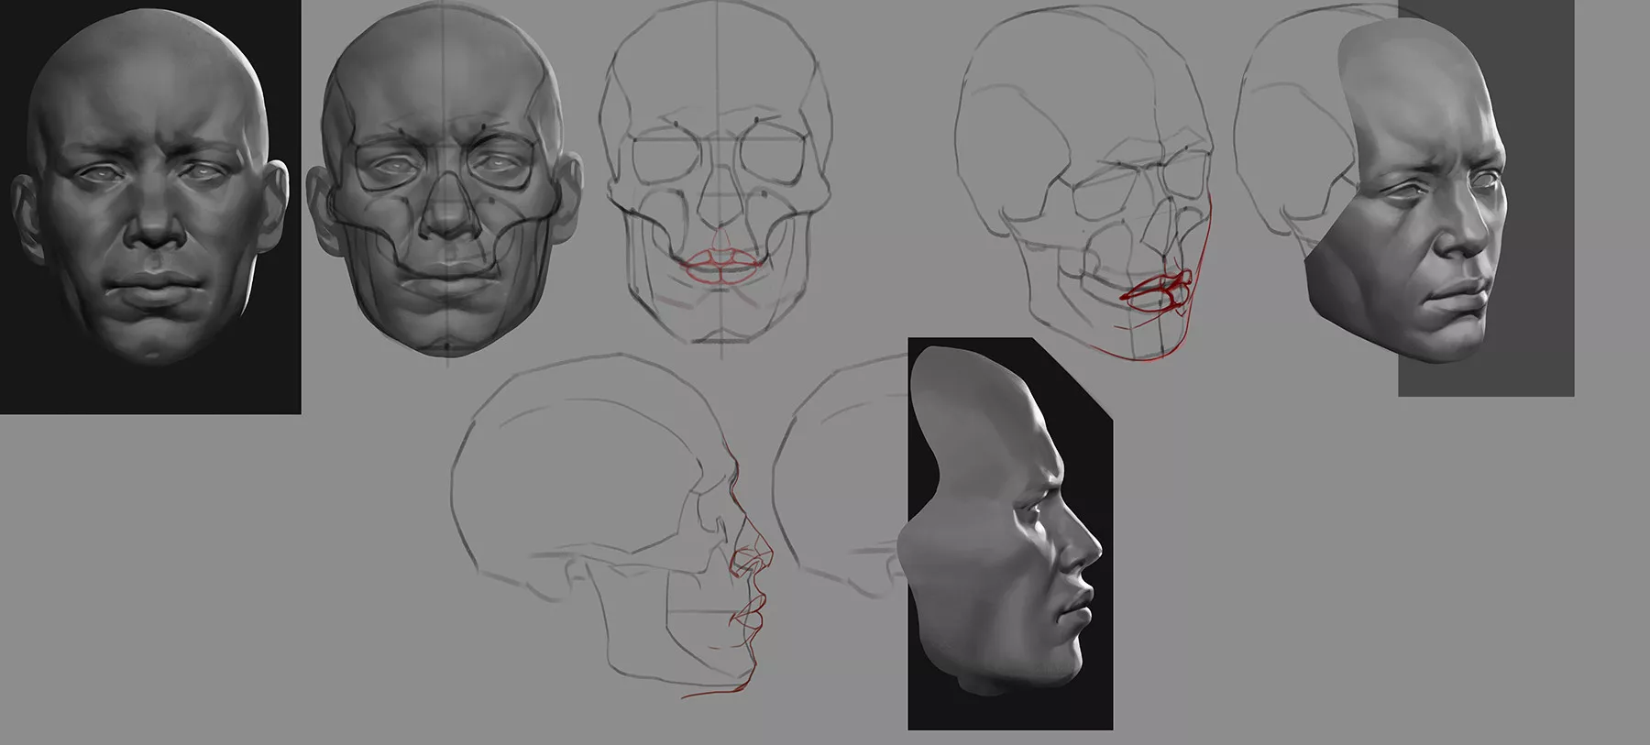Click the red nose outline on profile skull
Screen dimensions: 1650x745
753,565
